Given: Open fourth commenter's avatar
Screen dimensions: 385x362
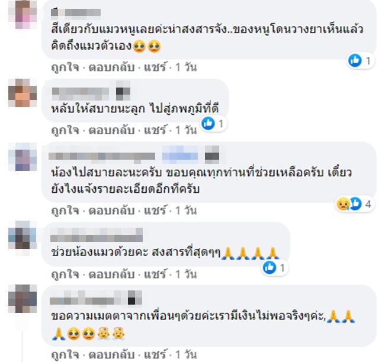Looking at the screenshot, I should (23, 235).
